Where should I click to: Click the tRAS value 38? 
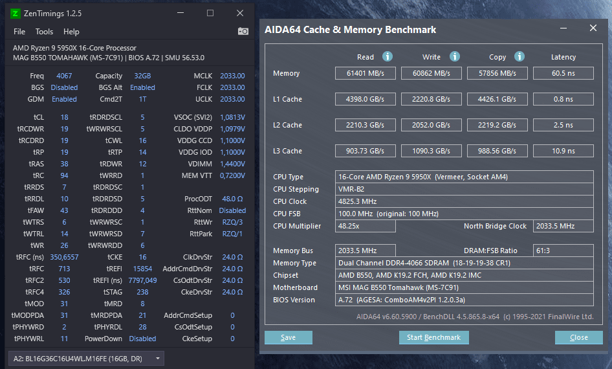65,164
